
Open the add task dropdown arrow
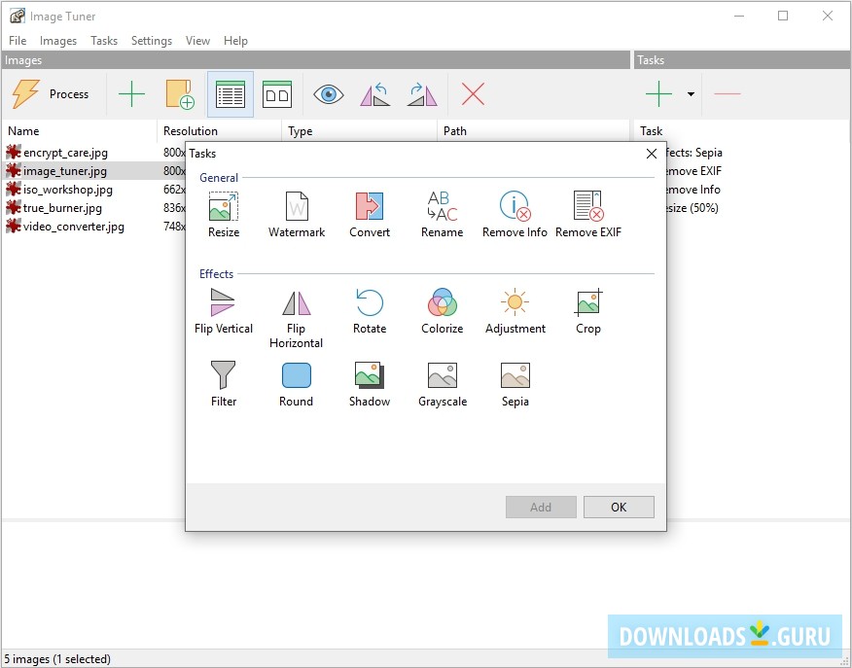[x=691, y=94]
